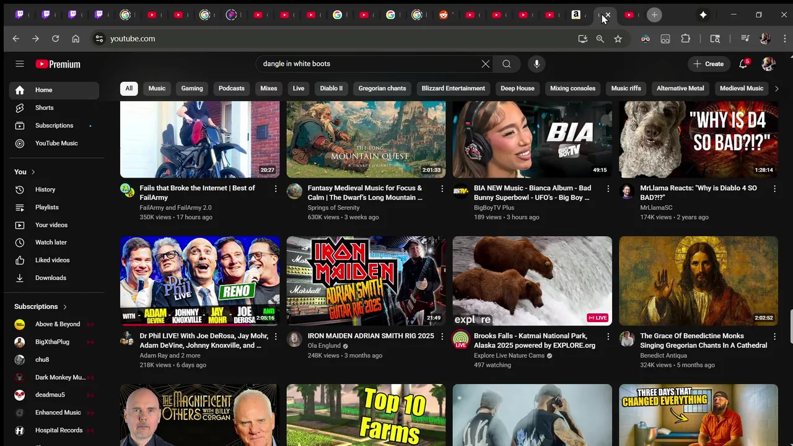Click the browser back arrow
The width and height of the screenshot is (793, 446).
click(x=16, y=38)
